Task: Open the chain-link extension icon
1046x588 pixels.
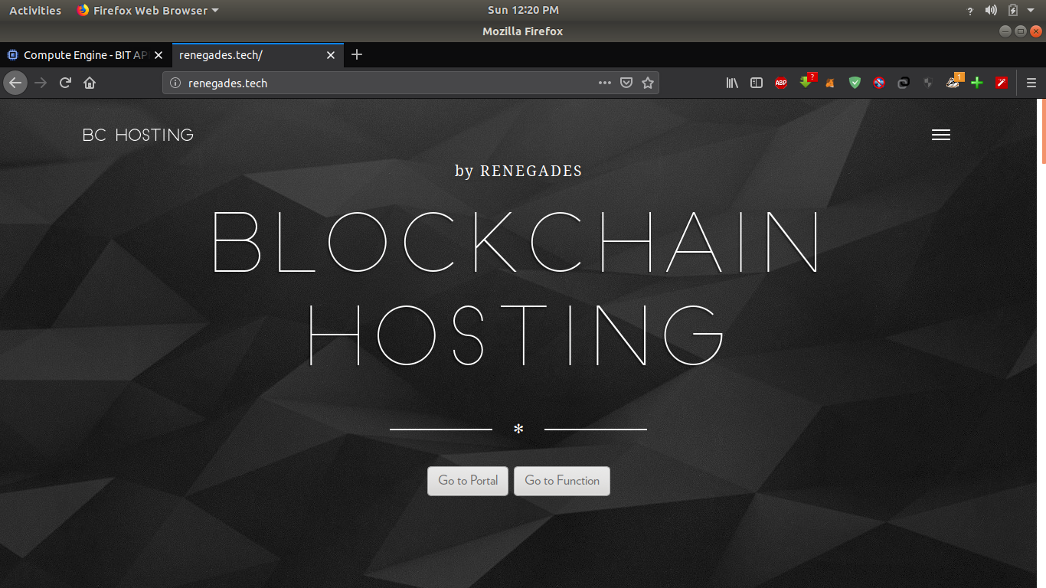Action: tap(904, 83)
